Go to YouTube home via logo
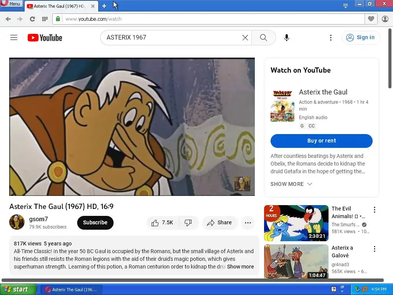Screen dimensions: 393x295 coord(45,38)
